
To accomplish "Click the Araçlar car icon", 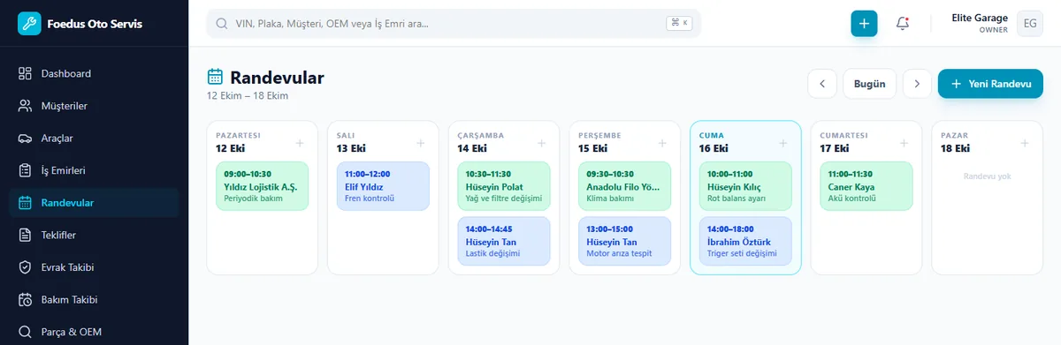I will (26, 138).
